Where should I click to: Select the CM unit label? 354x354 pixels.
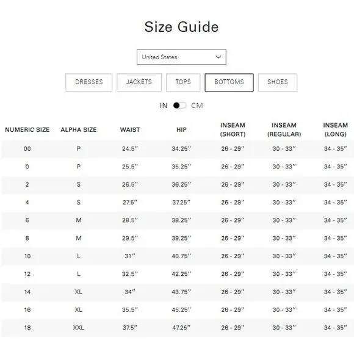197,106
